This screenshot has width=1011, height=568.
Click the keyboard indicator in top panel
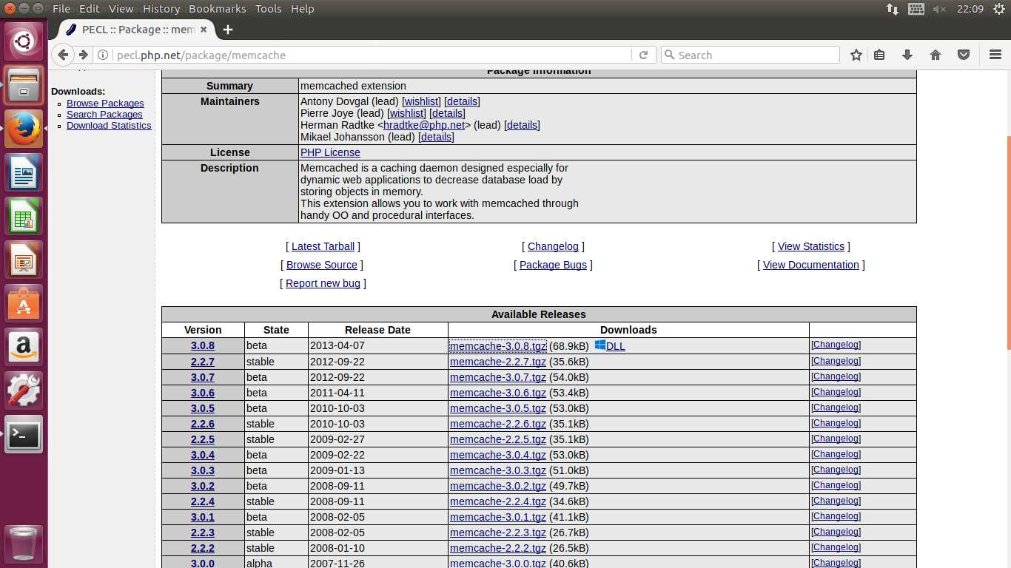916,9
